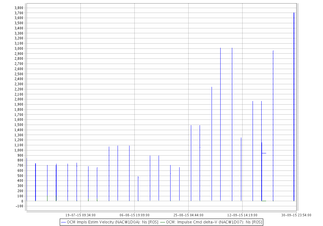Viewport: 323px width, 226px height.
Task: Click the 06-08-15 19:09:00 time axis label
Action: [x=134, y=215]
